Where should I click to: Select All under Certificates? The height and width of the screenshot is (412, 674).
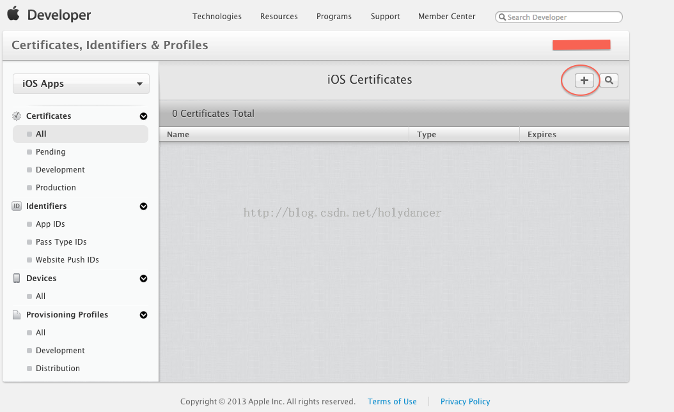(81, 134)
